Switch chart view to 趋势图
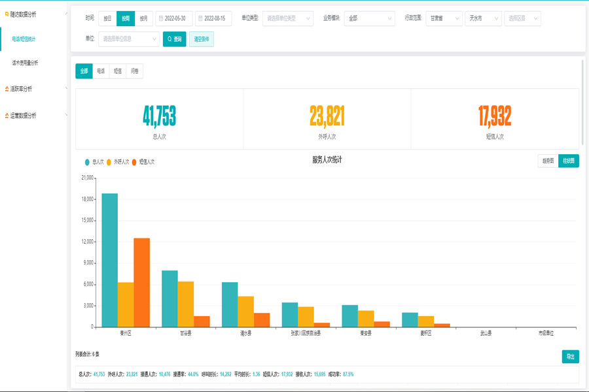This screenshot has width=589, height=392. pos(547,161)
